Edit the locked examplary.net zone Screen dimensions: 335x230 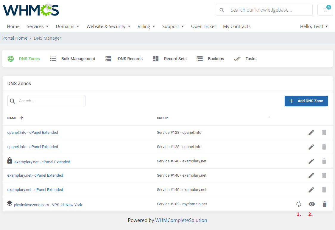coord(311,161)
